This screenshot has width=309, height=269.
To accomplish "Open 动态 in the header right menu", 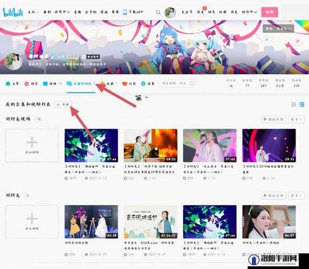I will tap(212, 12).
